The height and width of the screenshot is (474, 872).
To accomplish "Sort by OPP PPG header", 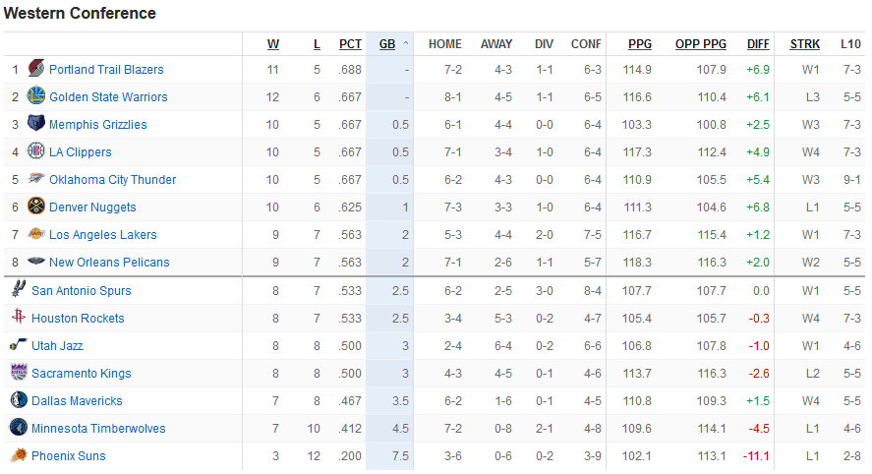I will coord(701,44).
